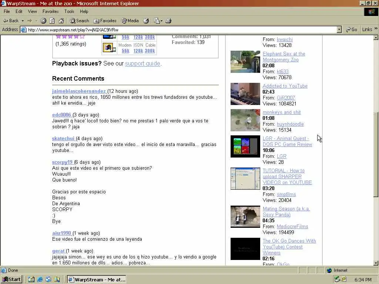Open gerat user profile
379x284 pixels.
tap(58, 251)
